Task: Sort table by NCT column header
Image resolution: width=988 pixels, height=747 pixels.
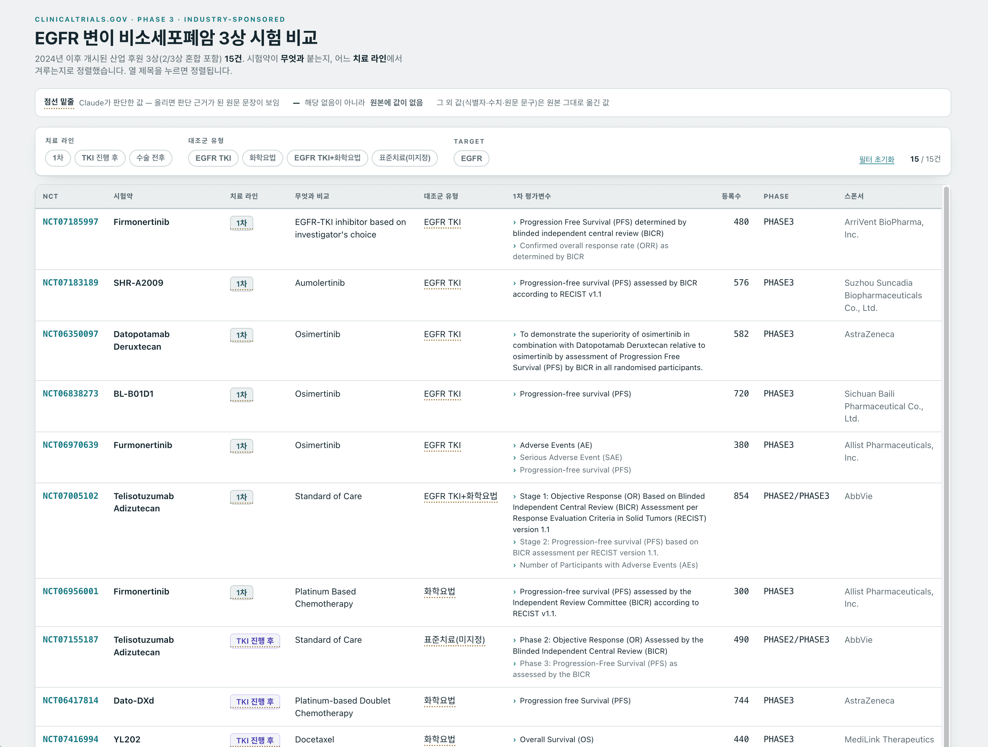Action: (50, 197)
